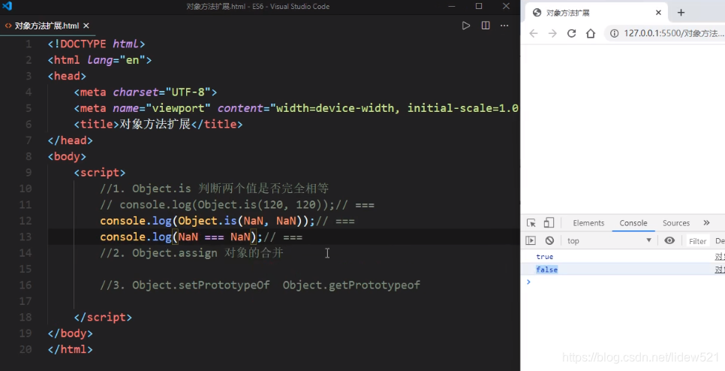
Task: Open a new browser tab
Action: [681, 13]
